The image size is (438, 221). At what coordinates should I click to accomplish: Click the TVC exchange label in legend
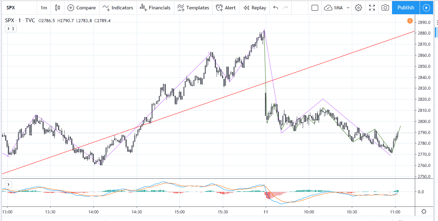pos(30,20)
